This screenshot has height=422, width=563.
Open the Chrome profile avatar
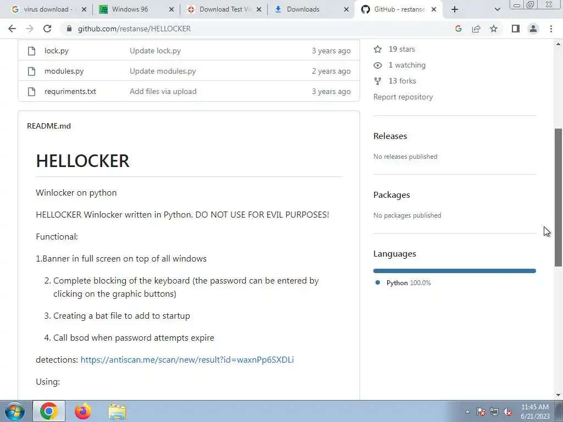[x=533, y=29]
